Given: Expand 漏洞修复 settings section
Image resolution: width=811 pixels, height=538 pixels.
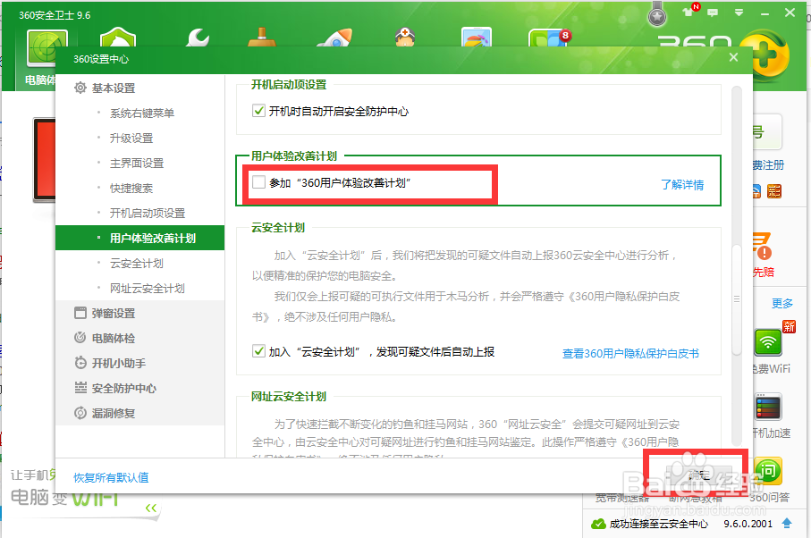Looking at the screenshot, I should click(x=114, y=414).
